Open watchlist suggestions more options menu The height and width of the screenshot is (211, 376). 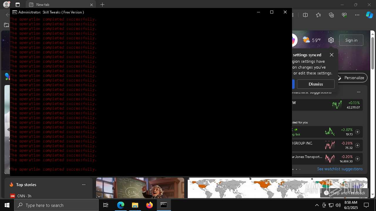tap(359, 92)
